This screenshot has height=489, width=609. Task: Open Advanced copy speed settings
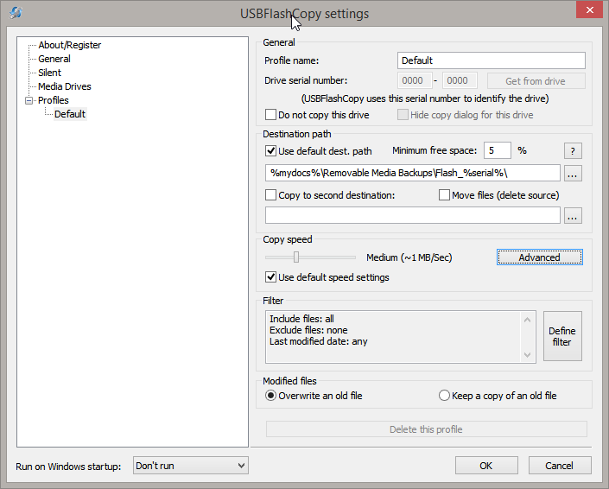point(540,257)
